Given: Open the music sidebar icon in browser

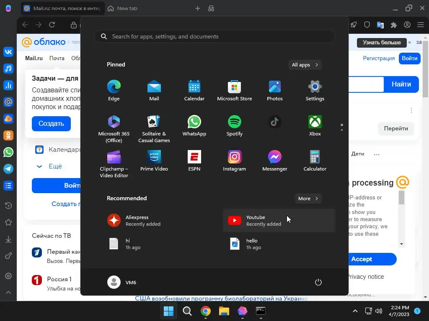Looking at the screenshot, I should pos(8,69).
